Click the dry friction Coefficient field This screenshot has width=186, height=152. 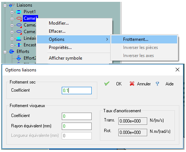coord(77,91)
